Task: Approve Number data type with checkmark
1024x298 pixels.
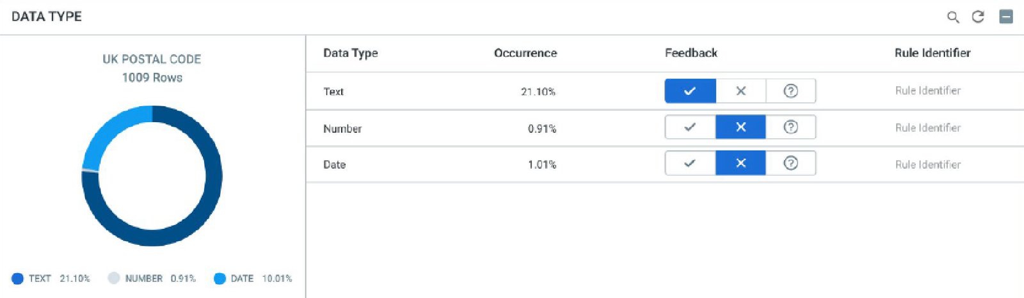Action: 690,127
